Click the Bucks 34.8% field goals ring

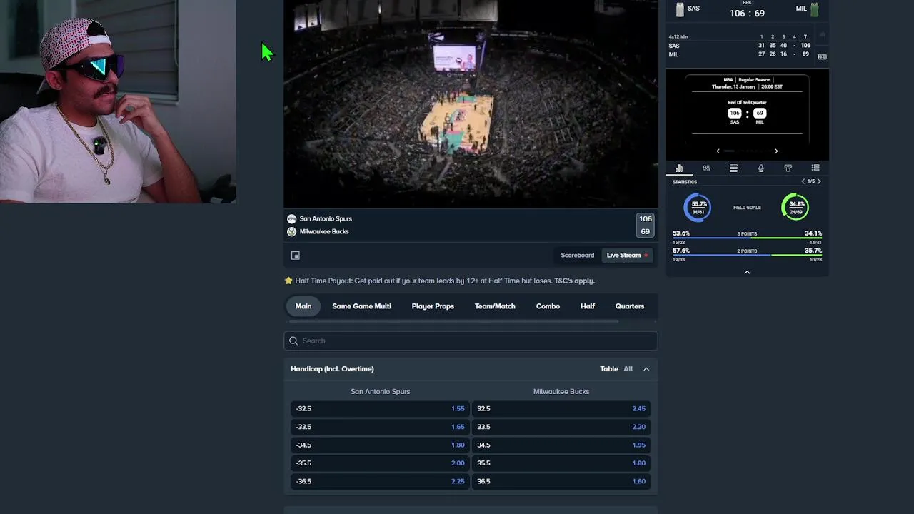795,208
